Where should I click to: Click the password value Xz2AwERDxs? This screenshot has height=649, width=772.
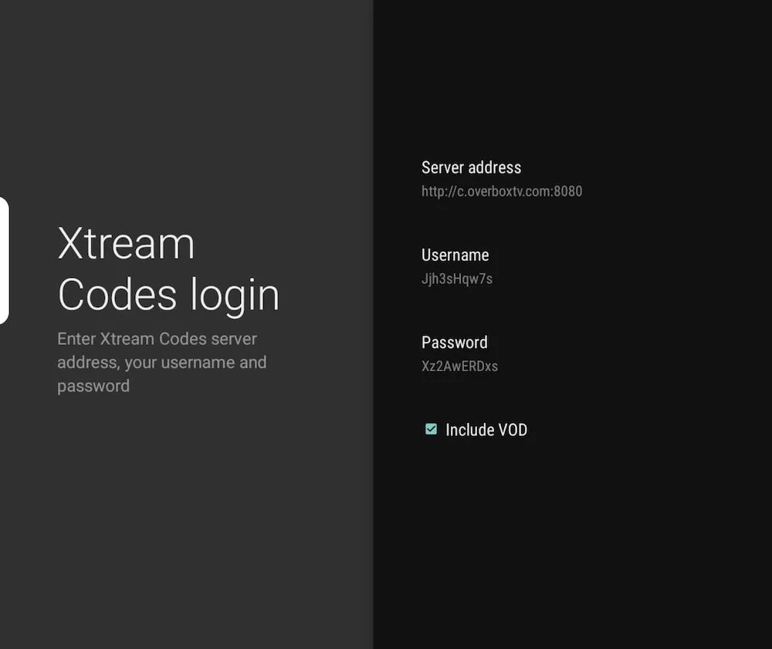click(459, 366)
